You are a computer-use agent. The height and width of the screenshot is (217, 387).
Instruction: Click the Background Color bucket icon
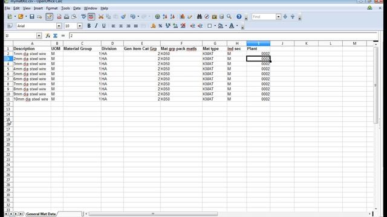tap(220, 26)
